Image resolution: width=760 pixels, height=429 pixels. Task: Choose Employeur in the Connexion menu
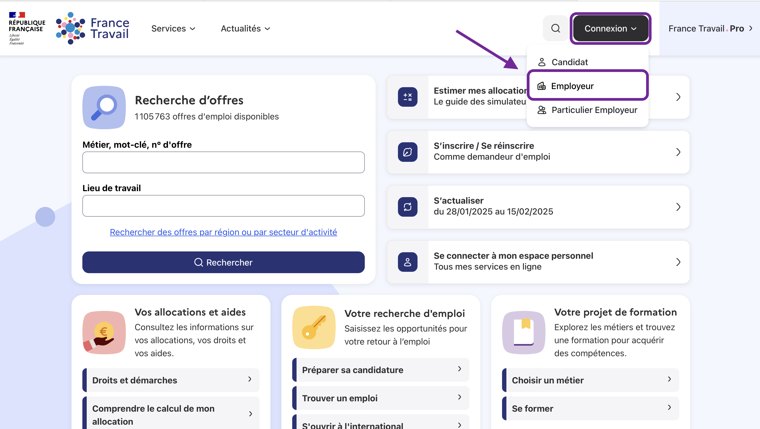[x=572, y=86]
